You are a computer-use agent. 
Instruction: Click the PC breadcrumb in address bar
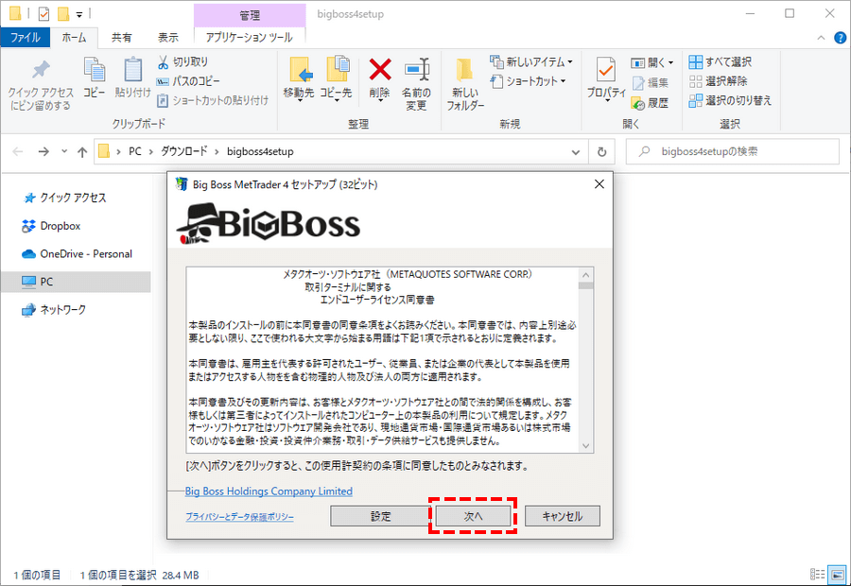click(134, 151)
